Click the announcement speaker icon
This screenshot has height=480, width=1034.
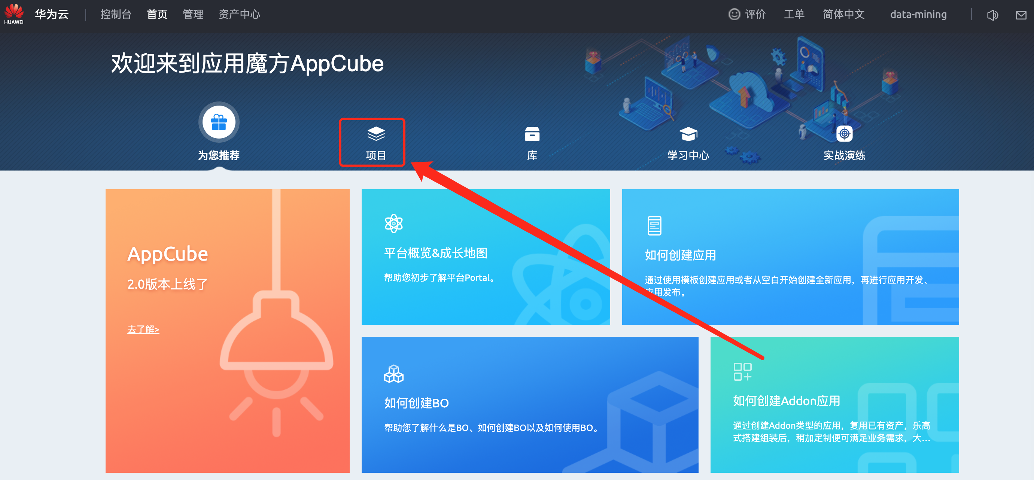point(992,15)
